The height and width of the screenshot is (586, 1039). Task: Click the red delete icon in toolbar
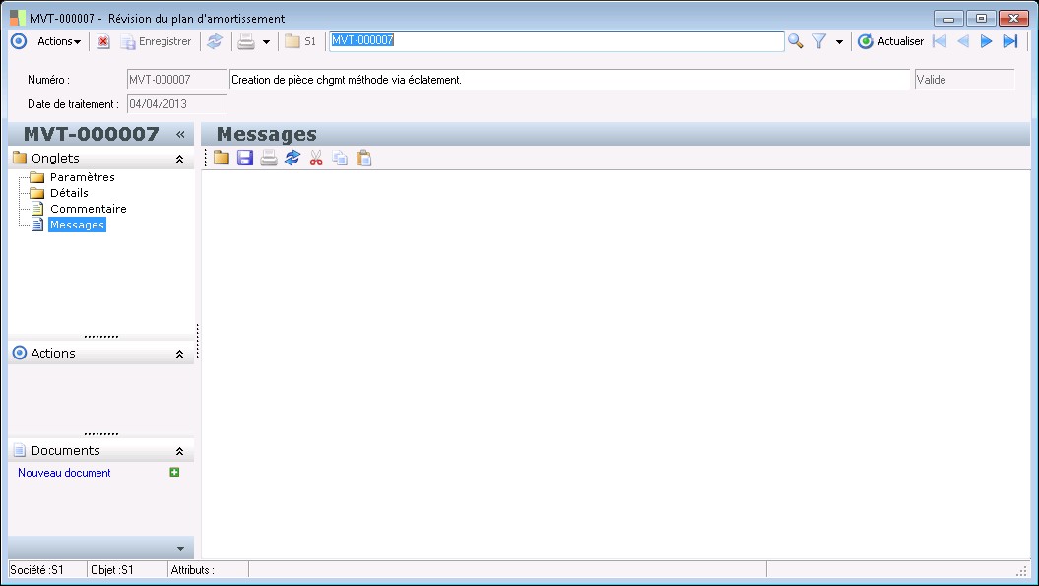[103, 41]
